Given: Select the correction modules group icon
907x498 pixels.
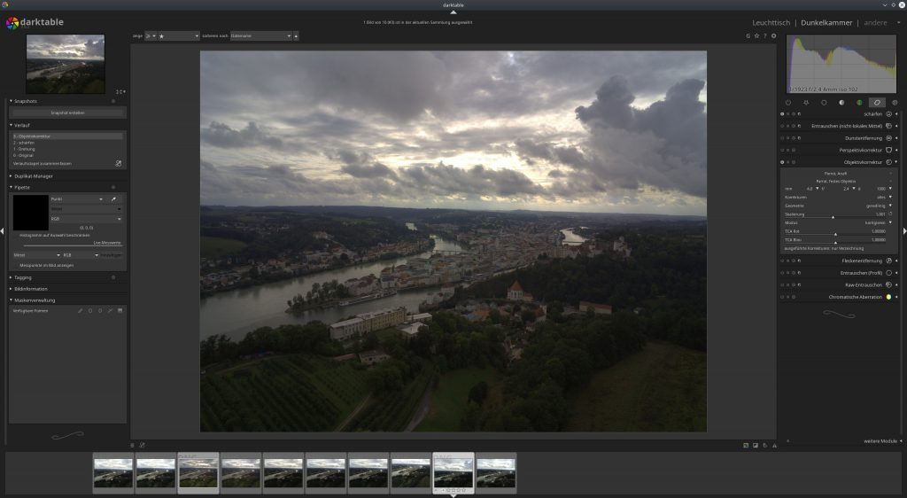Looking at the screenshot, I should coord(877,103).
